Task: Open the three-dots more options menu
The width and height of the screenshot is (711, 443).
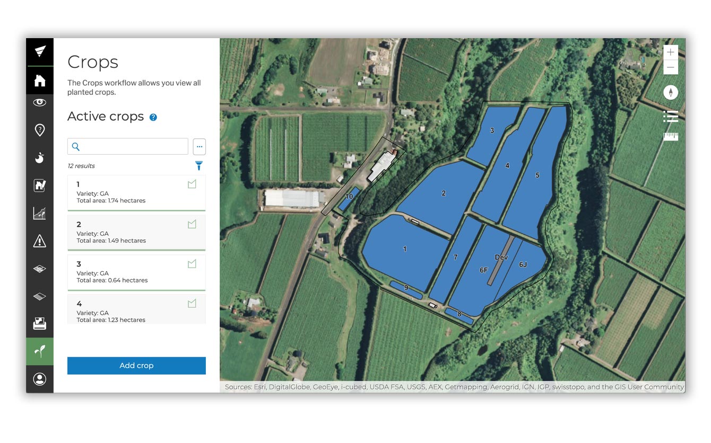Action: [199, 146]
